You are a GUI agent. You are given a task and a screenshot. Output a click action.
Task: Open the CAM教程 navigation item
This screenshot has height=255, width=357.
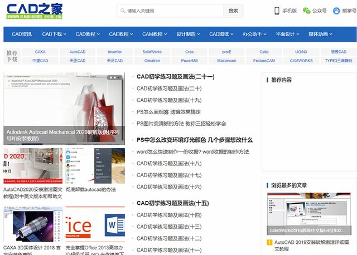(x=155, y=34)
